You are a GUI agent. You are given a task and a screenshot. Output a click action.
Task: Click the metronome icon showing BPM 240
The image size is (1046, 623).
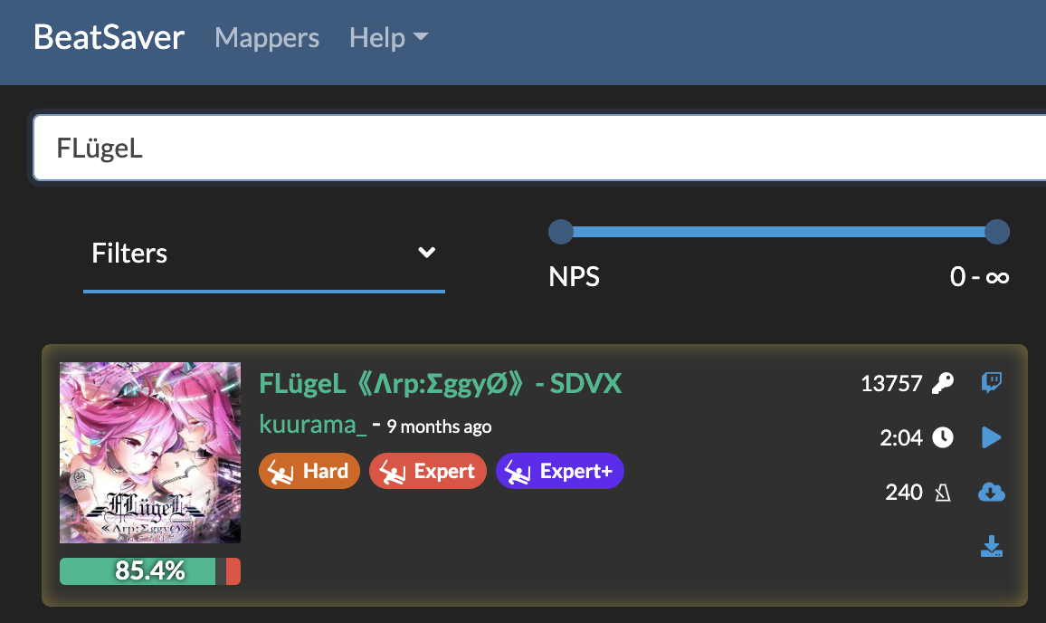coord(941,492)
